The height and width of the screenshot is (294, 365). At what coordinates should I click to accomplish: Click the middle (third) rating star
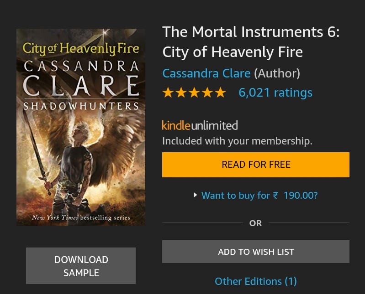(x=194, y=93)
